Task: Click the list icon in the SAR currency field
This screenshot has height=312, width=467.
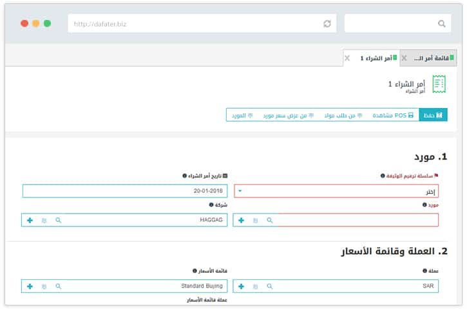Action: click(255, 286)
